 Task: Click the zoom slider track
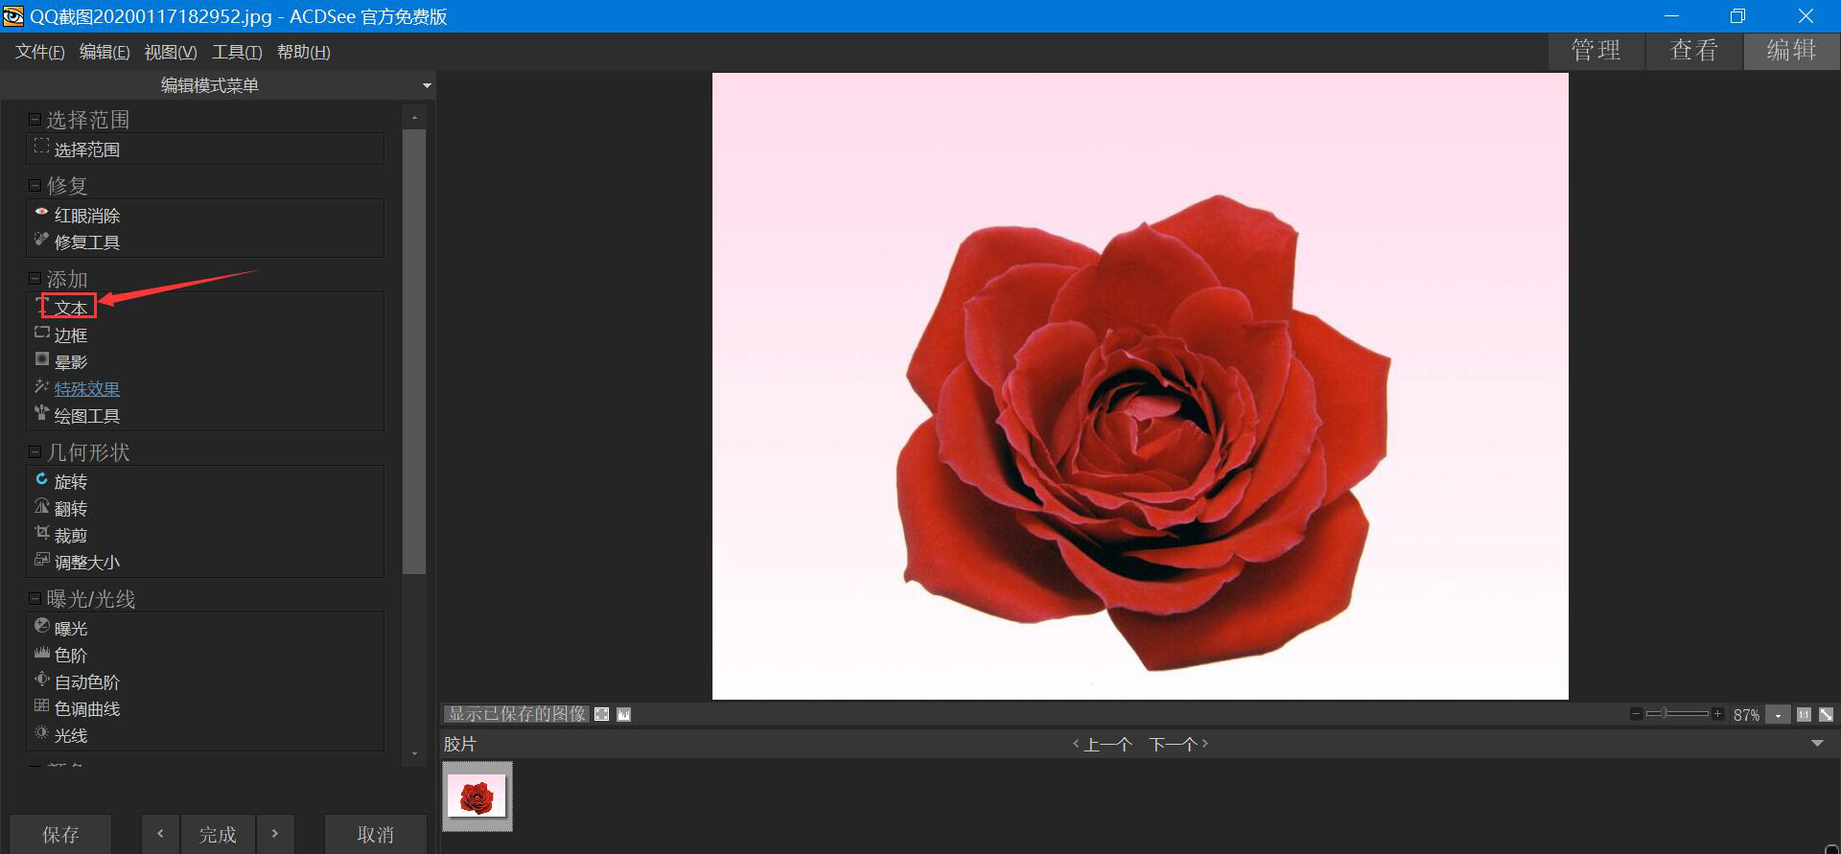(1688, 714)
